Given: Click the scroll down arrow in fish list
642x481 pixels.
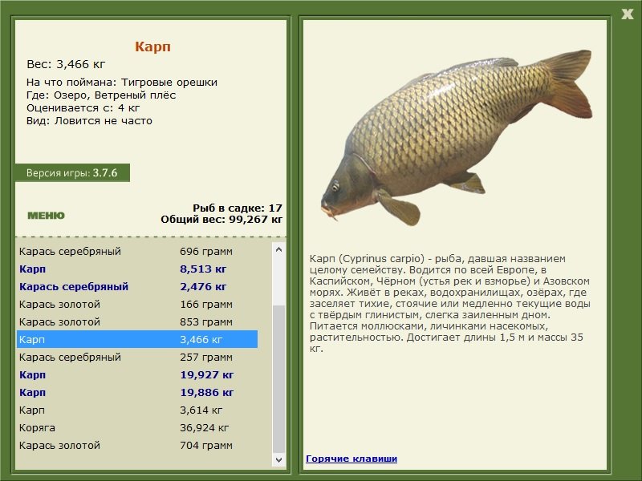Looking at the screenshot, I should coord(278,460).
